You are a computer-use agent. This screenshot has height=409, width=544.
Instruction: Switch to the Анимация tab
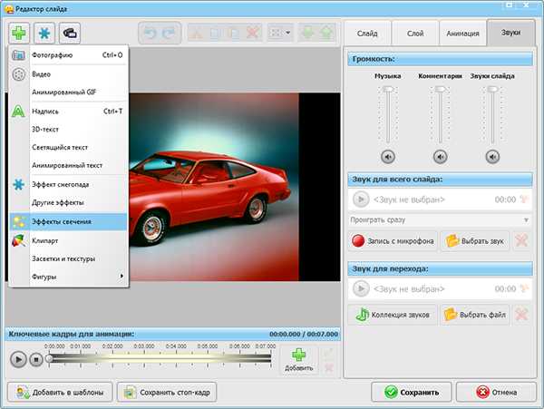462,33
